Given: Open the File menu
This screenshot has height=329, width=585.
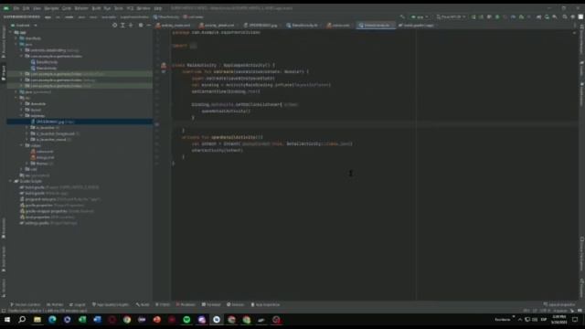Looking at the screenshot, I should click(16, 8).
